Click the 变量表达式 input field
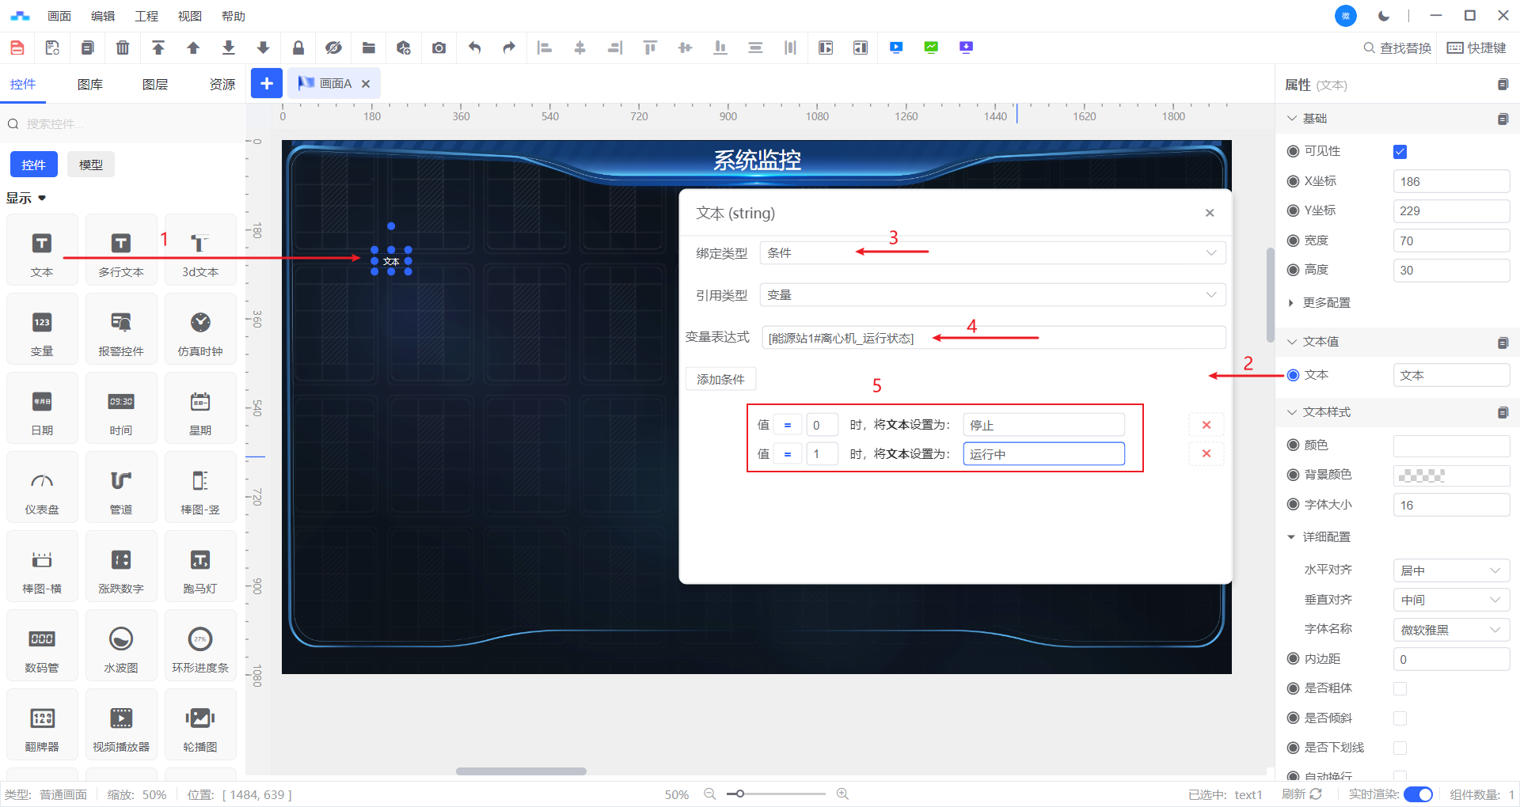This screenshot has width=1520, height=807. 993,338
